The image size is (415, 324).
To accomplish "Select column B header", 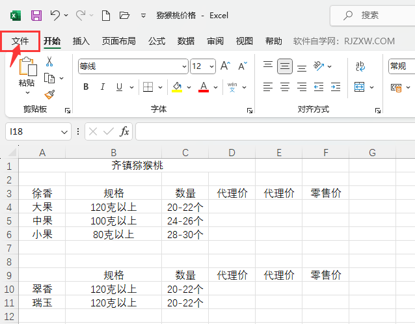I will (x=114, y=152).
